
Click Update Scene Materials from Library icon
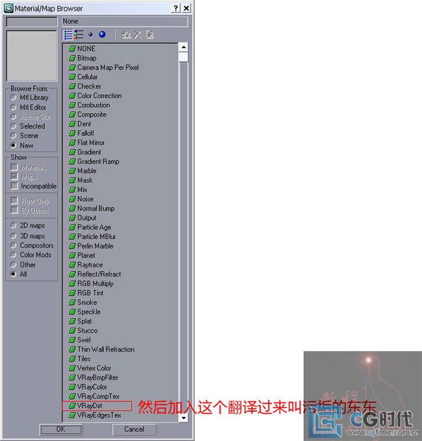(x=126, y=35)
